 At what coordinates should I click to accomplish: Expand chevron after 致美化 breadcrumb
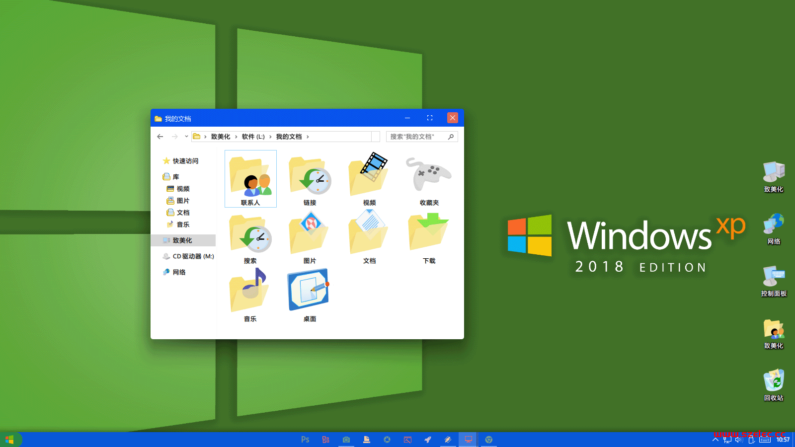pos(236,137)
